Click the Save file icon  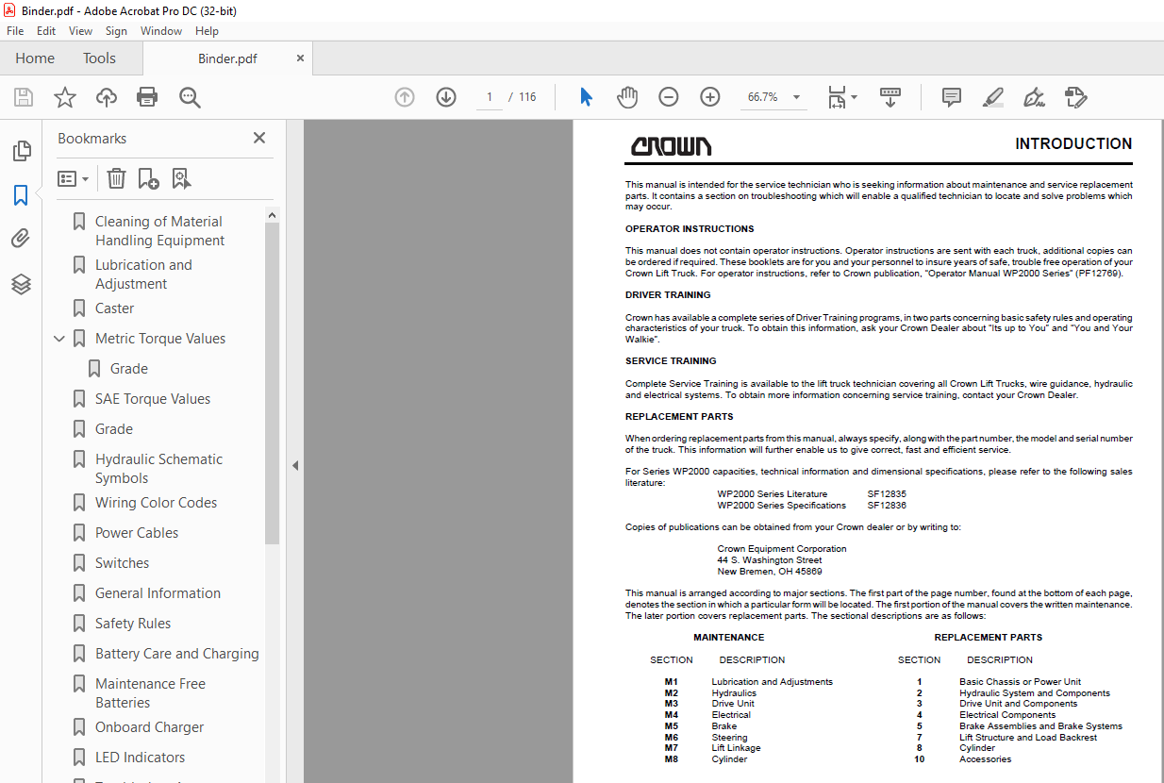24,97
